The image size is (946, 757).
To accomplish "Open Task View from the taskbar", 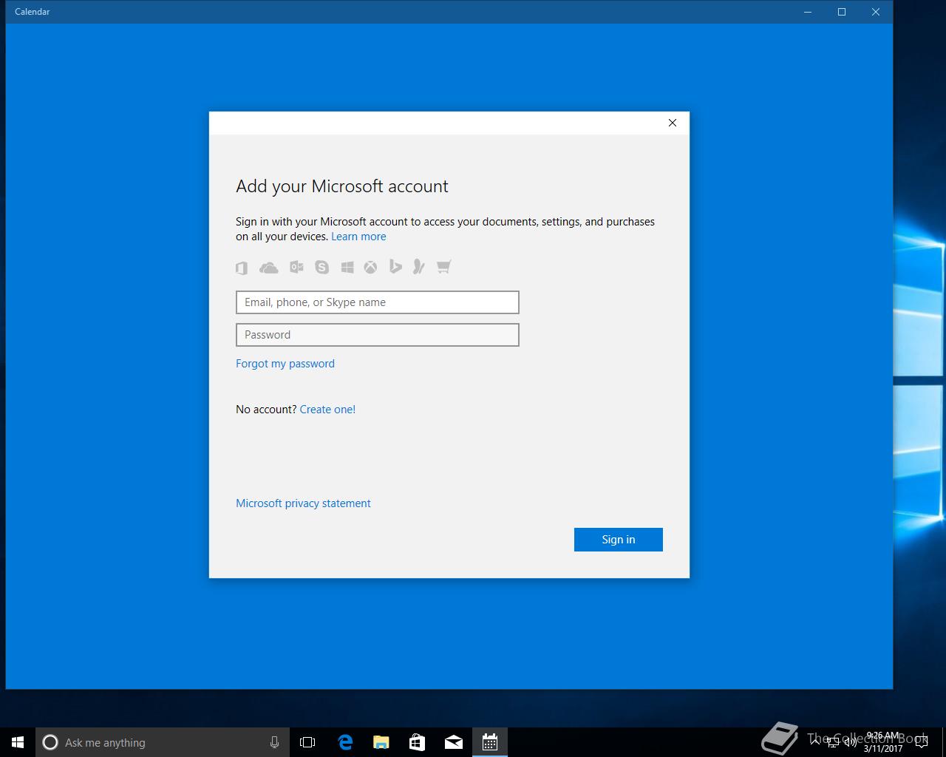I will click(x=307, y=742).
